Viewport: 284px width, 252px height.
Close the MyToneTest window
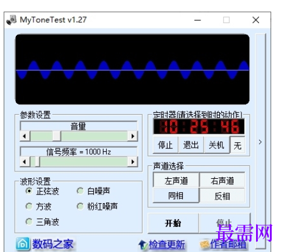(255, 20)
